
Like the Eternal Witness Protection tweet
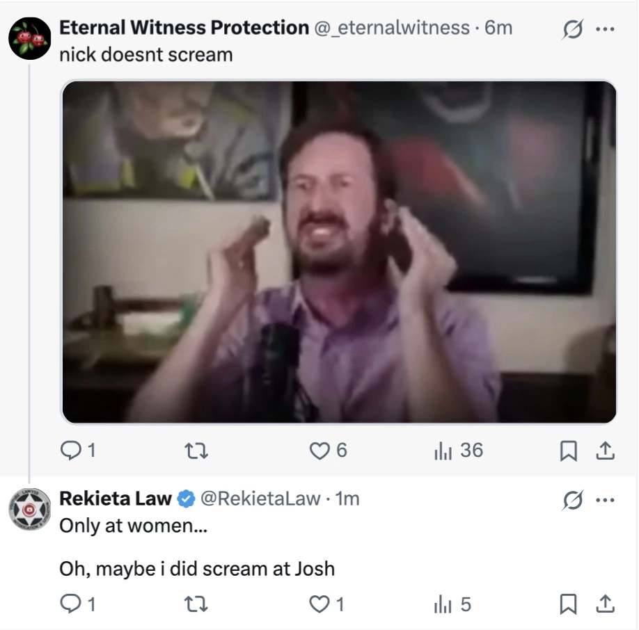tap(328, 451)
